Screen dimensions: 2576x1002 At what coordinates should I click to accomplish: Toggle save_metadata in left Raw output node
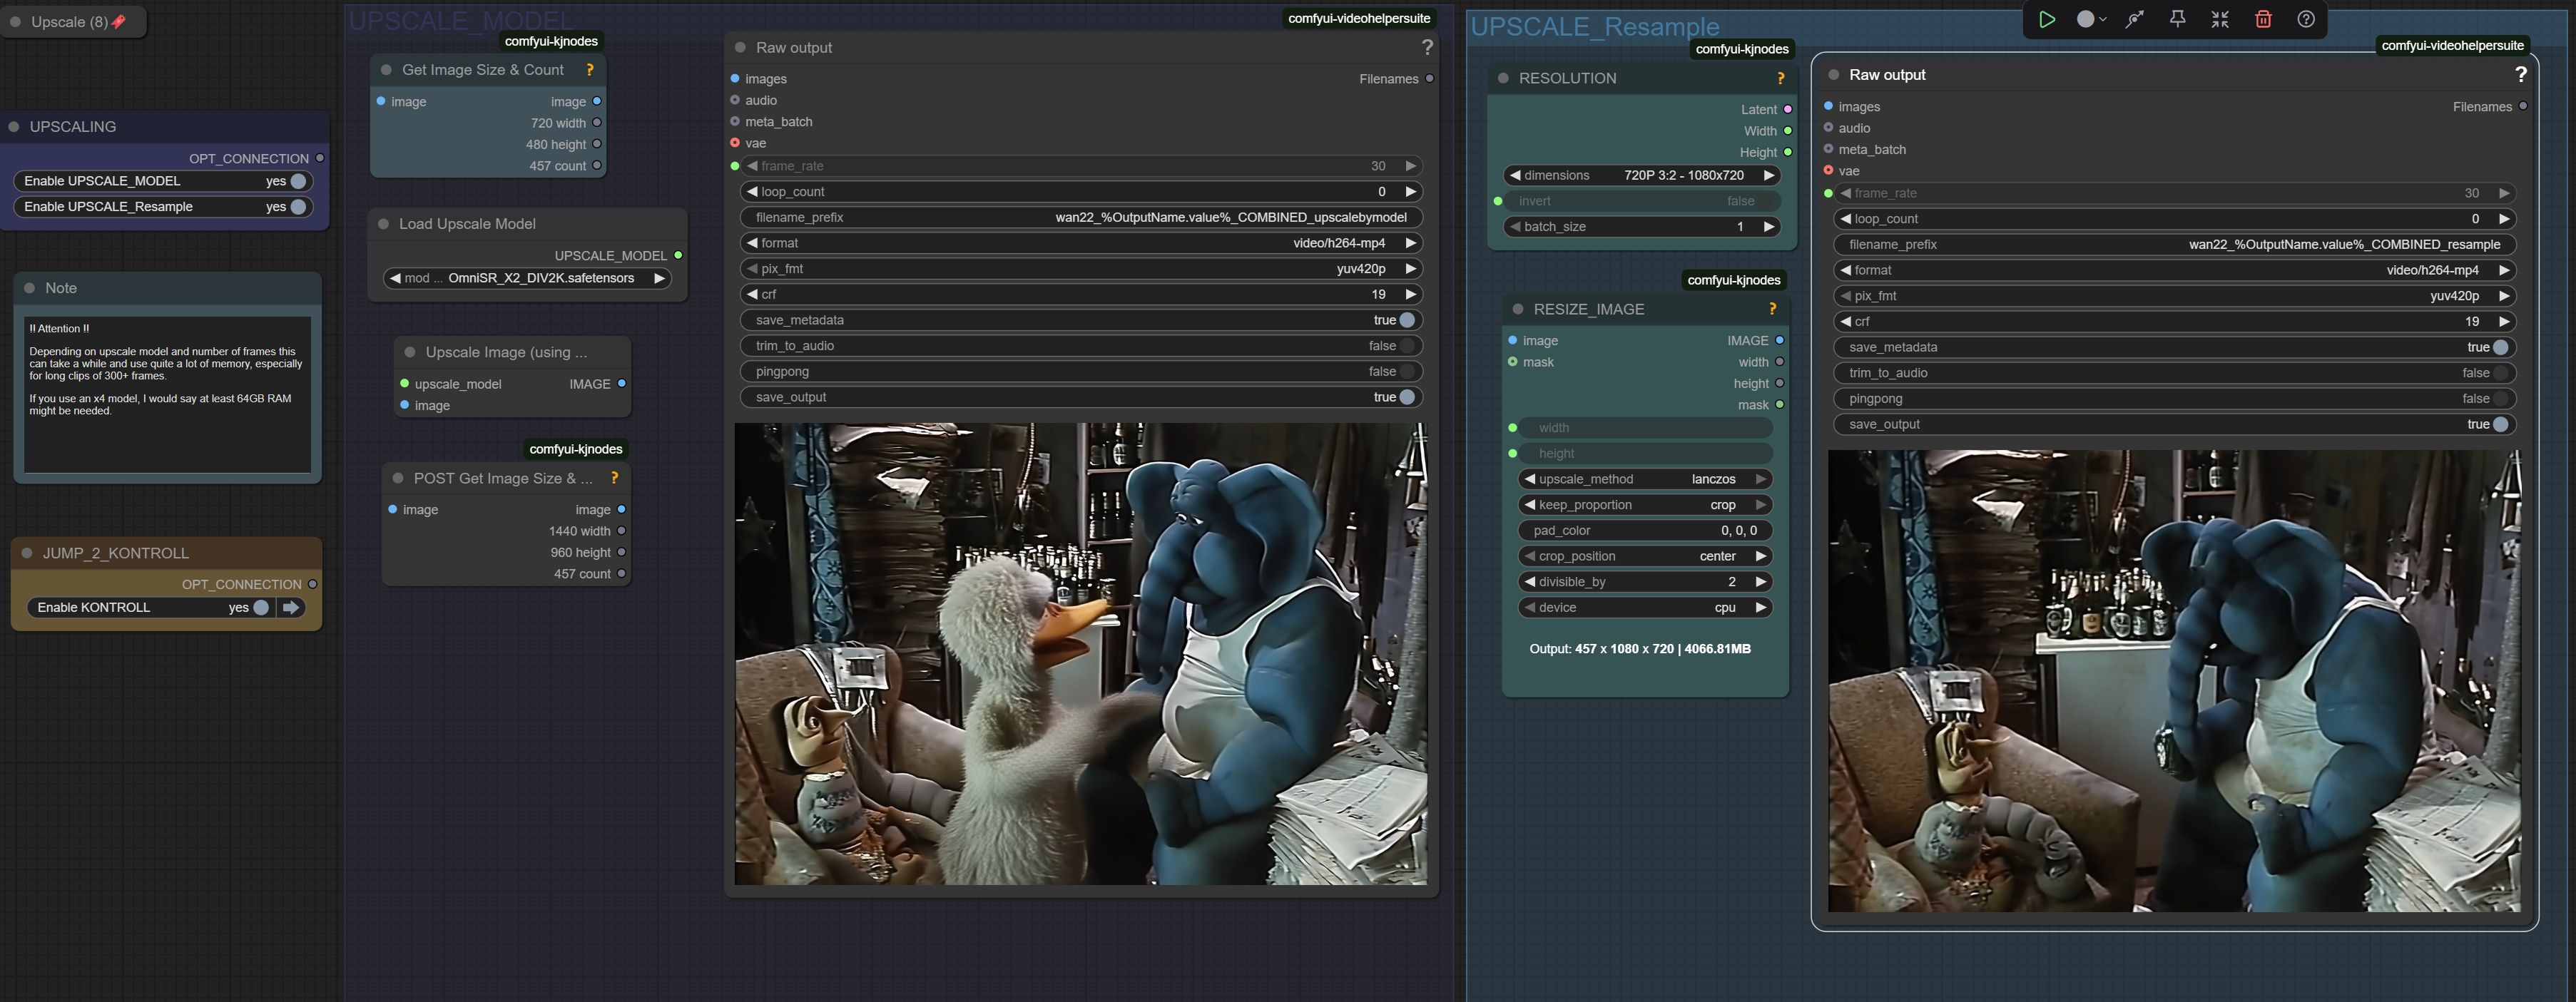(1406, 320)
